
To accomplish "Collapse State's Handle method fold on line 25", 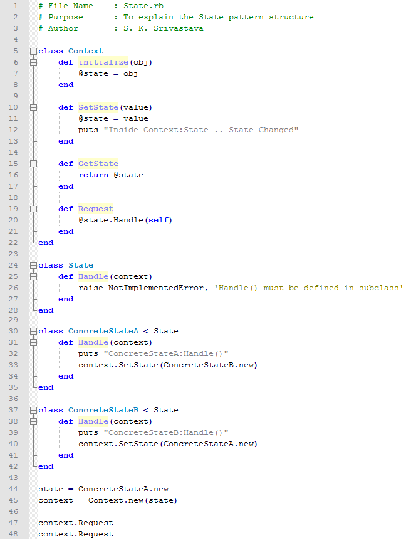I will (33, 276).
